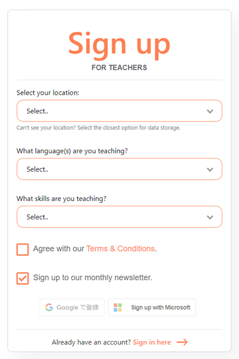Open the Select your location dropdown
239x359 pixels.
(119, 111)
